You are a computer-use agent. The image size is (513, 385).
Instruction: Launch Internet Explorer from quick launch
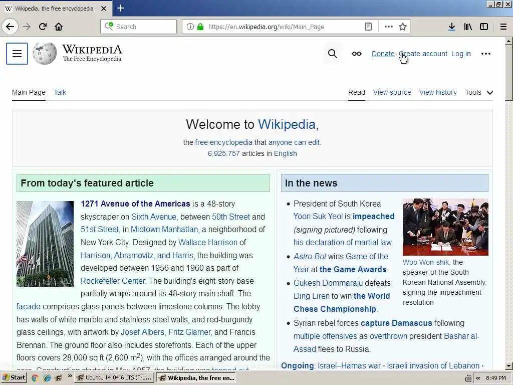(47, 378)
